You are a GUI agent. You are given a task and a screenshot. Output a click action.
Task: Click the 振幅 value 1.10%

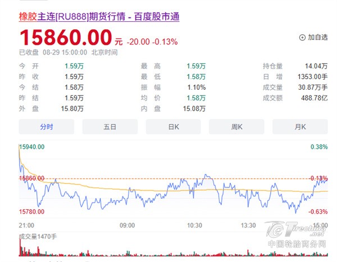197,88
